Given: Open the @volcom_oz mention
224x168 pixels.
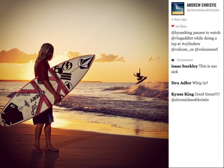Looking at the screenshot, I should 182,49.
